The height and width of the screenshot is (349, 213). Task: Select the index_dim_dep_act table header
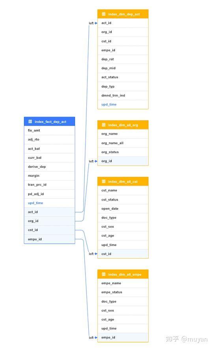pyautogui.click(x=123, y=14)
